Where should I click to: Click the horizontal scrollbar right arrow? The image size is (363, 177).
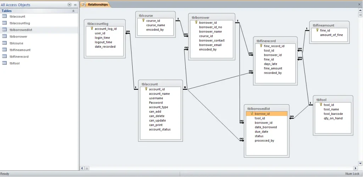tap(355, 168)
